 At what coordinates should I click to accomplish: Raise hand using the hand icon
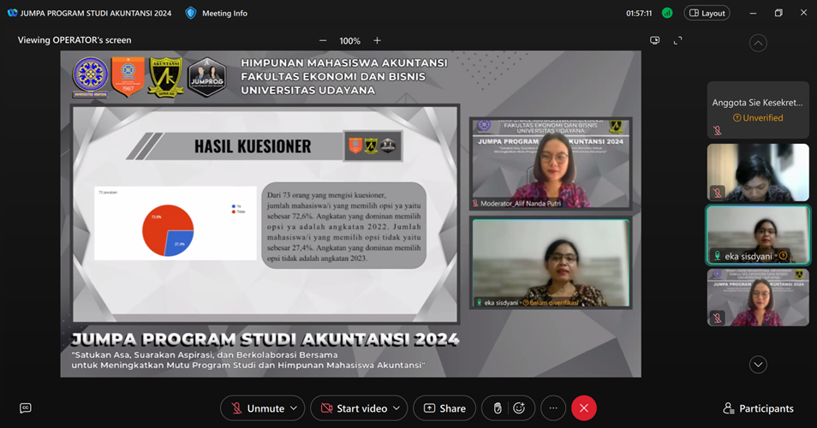click(498, 408)
